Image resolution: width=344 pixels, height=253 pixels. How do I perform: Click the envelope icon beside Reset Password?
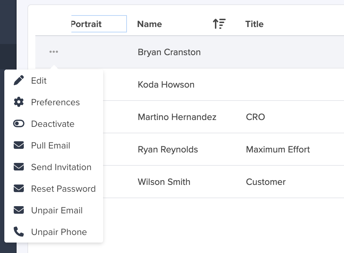coord(19,188)
